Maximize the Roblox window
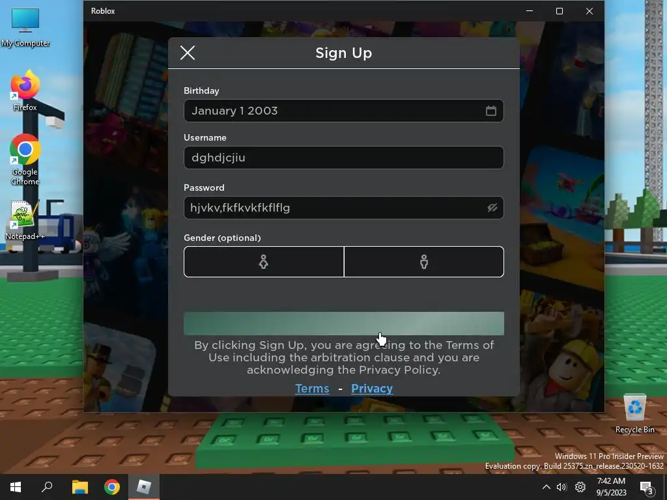 click(x=560, y=11)
